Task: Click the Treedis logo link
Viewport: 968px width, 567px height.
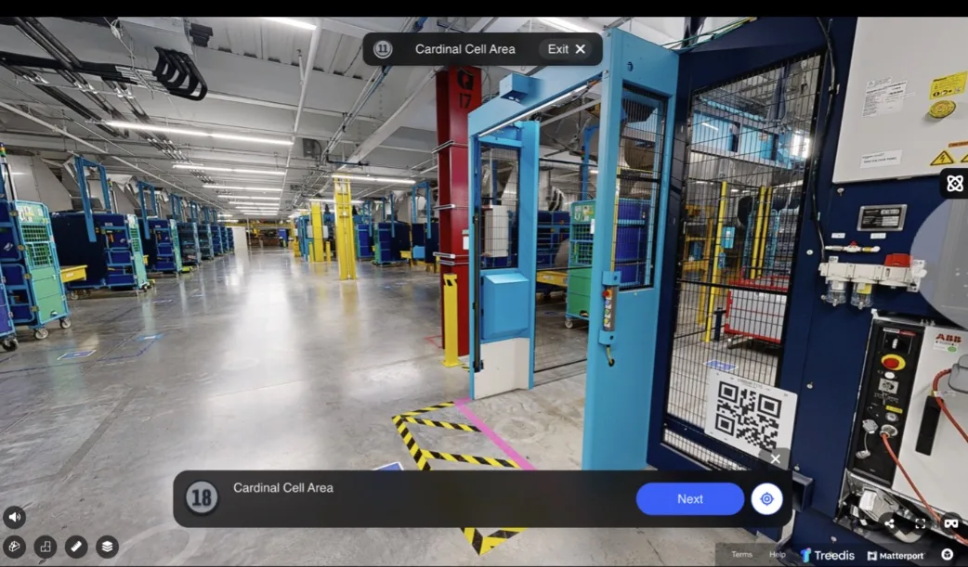Action: [x=827, y=555]
